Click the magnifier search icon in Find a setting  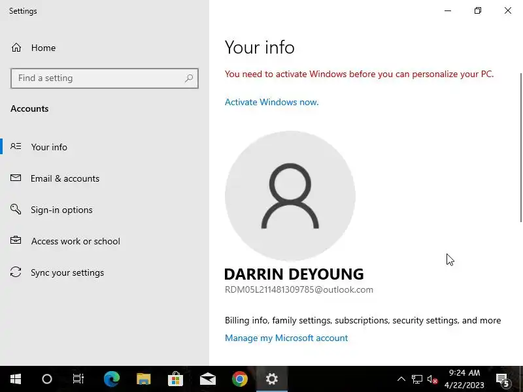click(x=189, y=78)
